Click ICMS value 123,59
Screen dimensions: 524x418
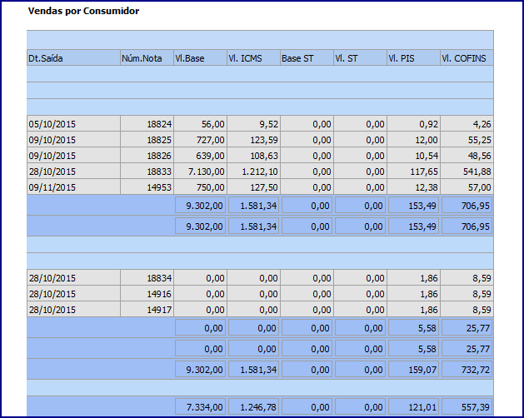pos(253,140)
